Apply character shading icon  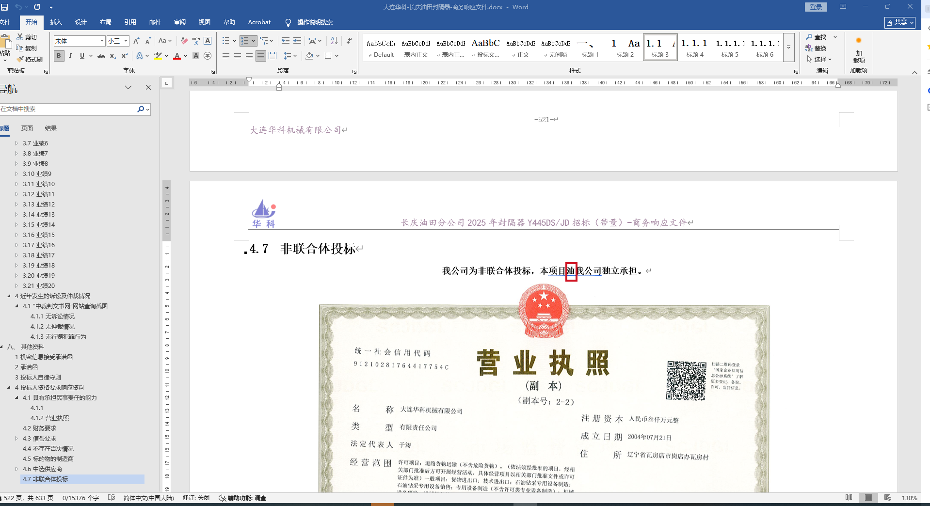coord(196,56)
